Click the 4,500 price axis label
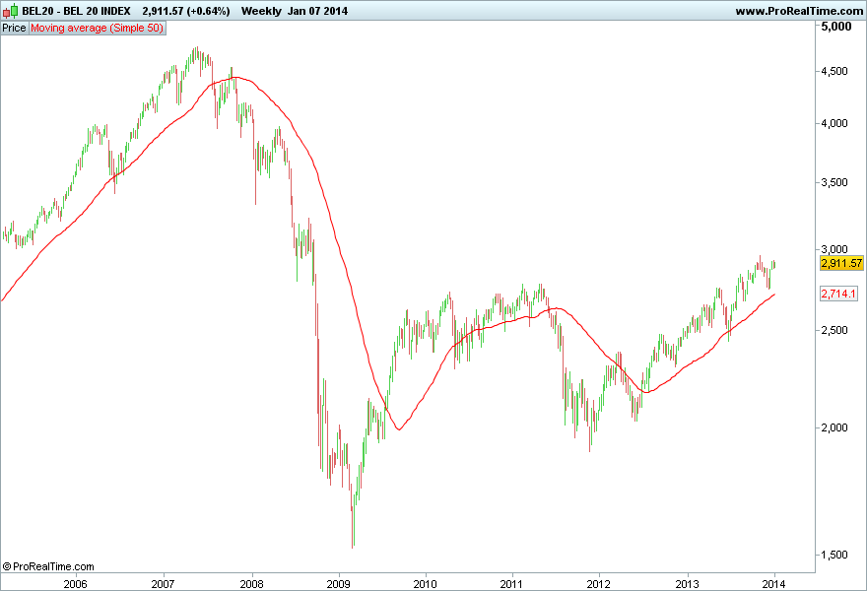Viewport: 867px width, 591px height. click(834, 71)
